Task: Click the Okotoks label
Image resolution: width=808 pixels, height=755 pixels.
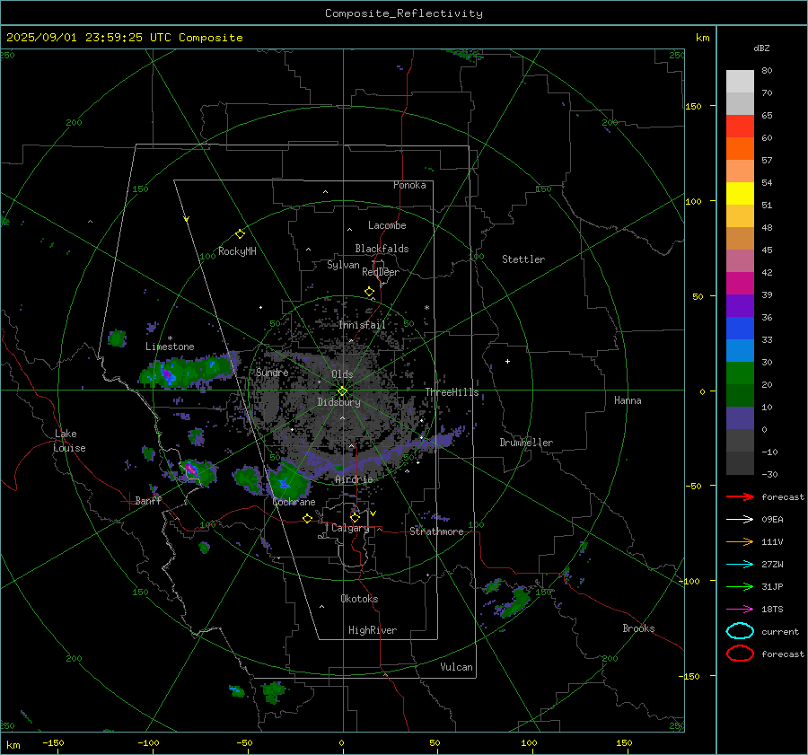Action: tap(359, 599)
